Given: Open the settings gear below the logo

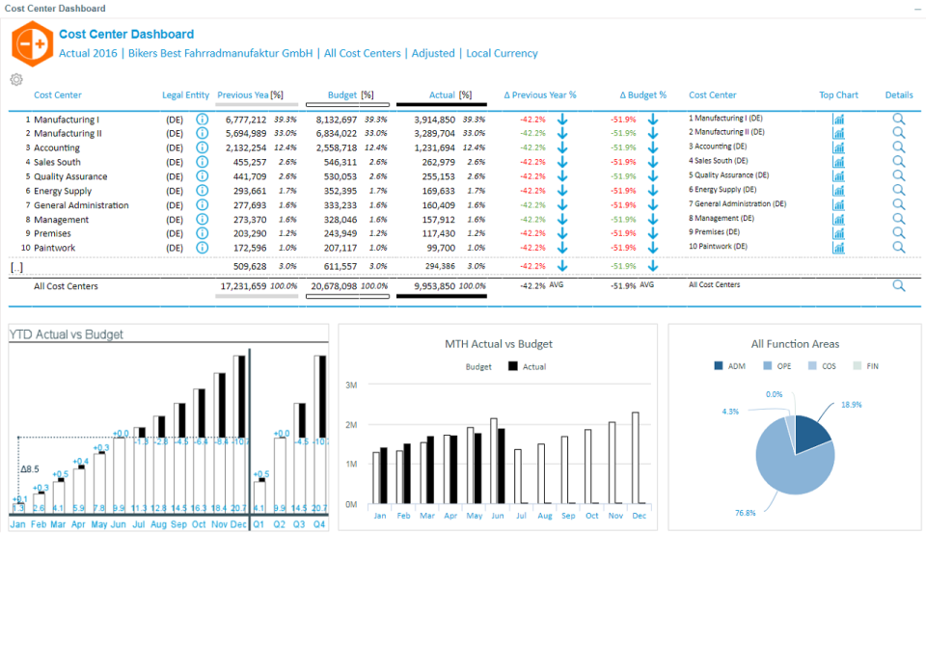Looking at the screenshot, I should [x=16, y=79].
